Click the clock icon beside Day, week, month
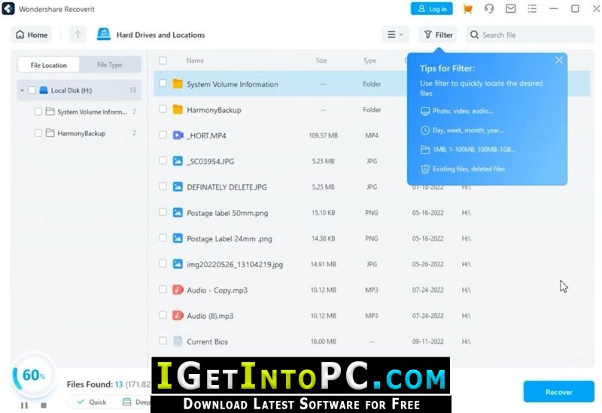 pos(425,130)
